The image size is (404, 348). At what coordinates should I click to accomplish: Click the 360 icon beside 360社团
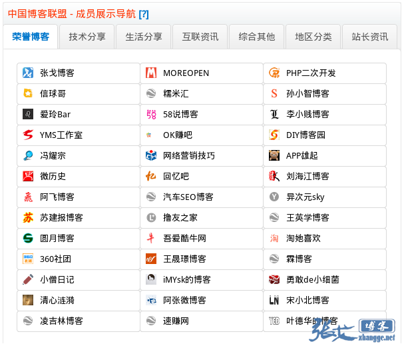pos(28,259)
